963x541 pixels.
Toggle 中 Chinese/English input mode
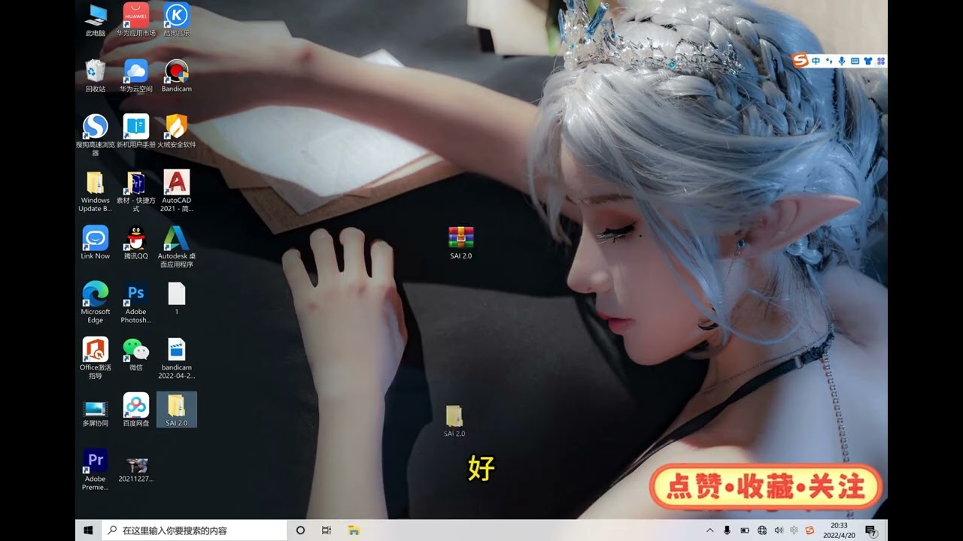816,61
